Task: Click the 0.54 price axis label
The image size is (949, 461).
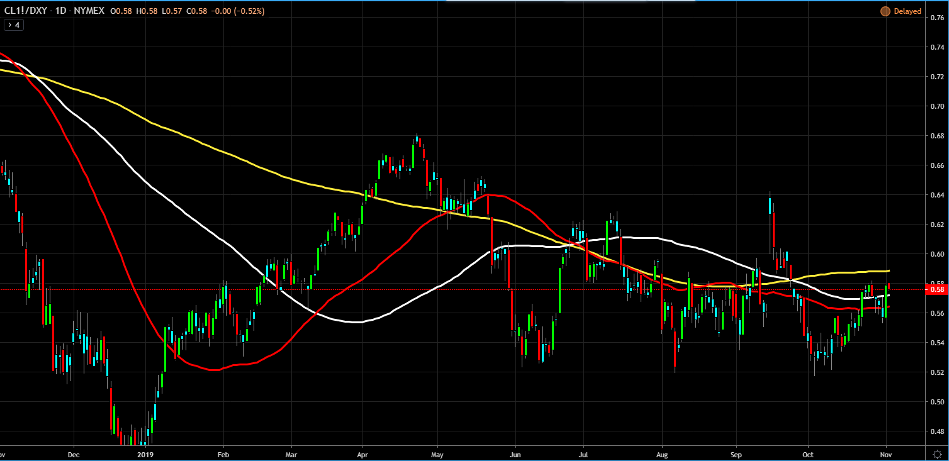Action: point(936,343)
